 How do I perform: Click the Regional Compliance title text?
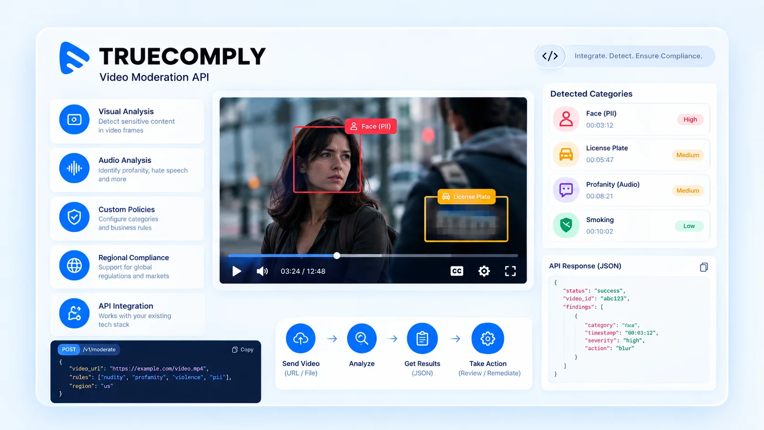point(133,258)
